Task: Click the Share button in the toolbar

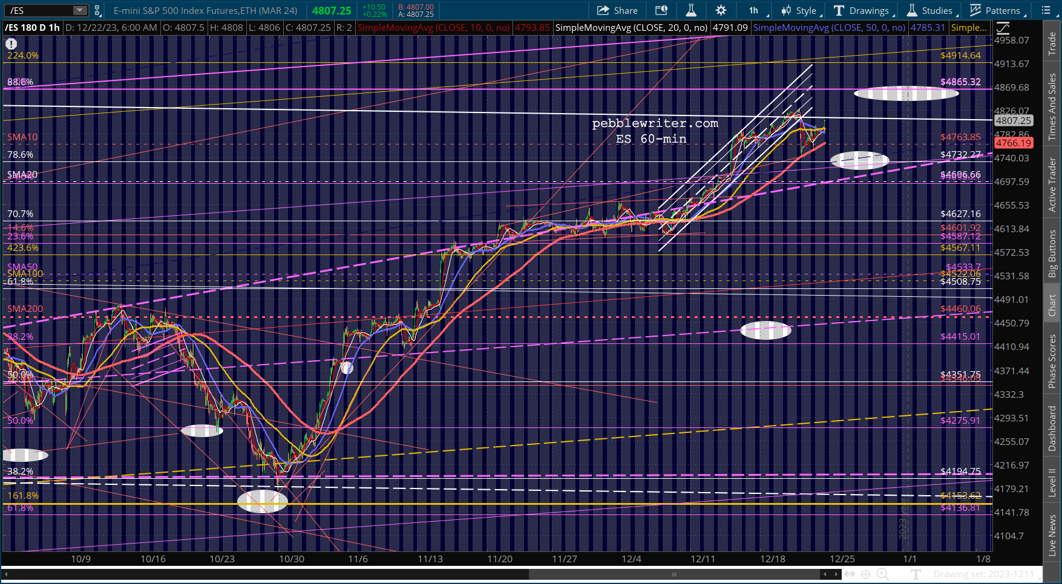Action: point(617,10)
